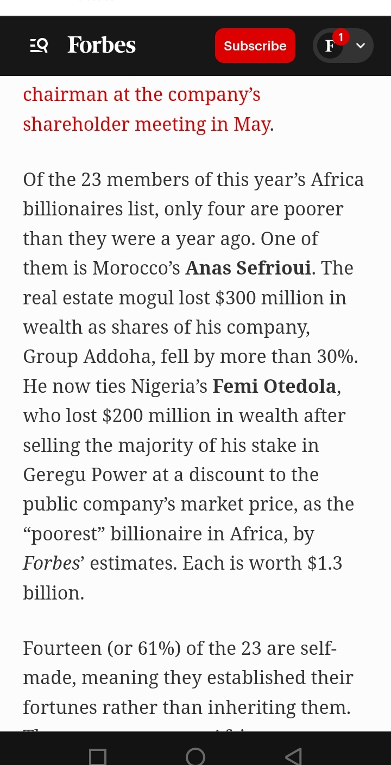The height and width of the screenshot is (765, 391).
Task: Open the menu and search icon
Action: pos(39,46)
